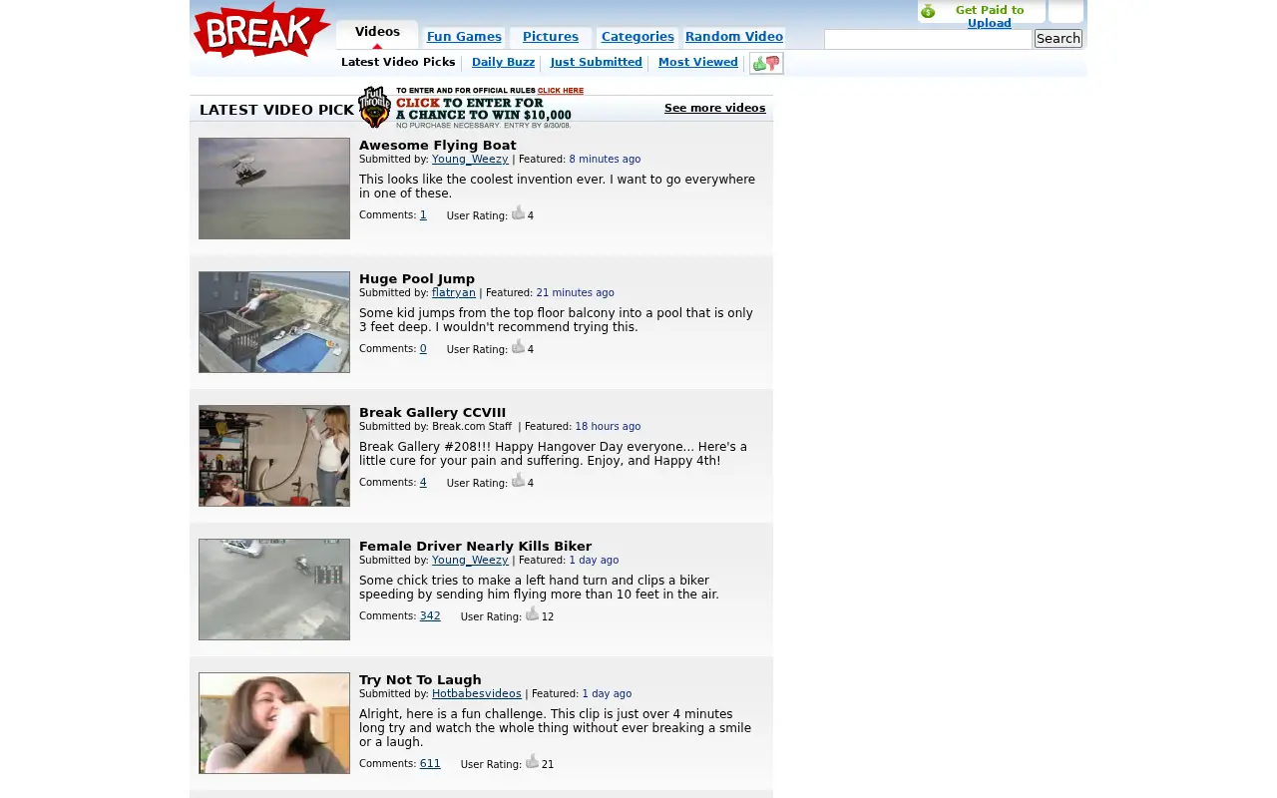Focus the search text field
Image resolution: width=1277 pixels, height=798 pixels.
928,39
